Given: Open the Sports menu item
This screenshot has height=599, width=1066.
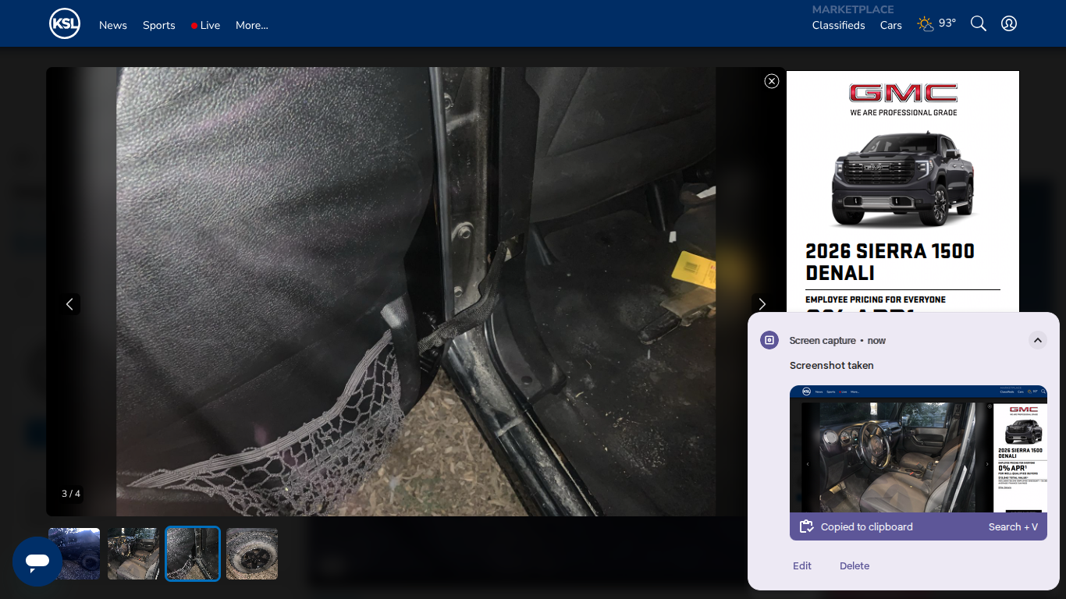Looking at the screenshot, I should click(158, 25).
